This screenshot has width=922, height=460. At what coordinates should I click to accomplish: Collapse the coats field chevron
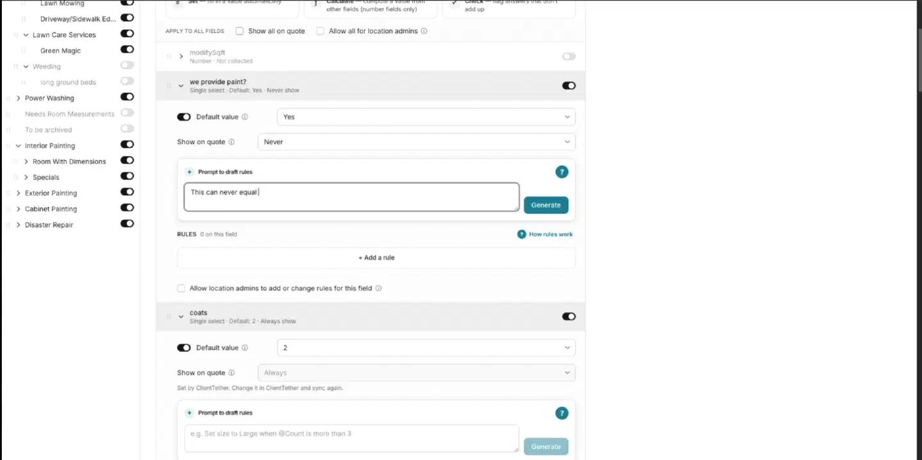click(x=181, y=317)
